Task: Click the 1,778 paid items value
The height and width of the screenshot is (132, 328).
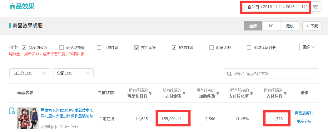Action: [278, 119]
